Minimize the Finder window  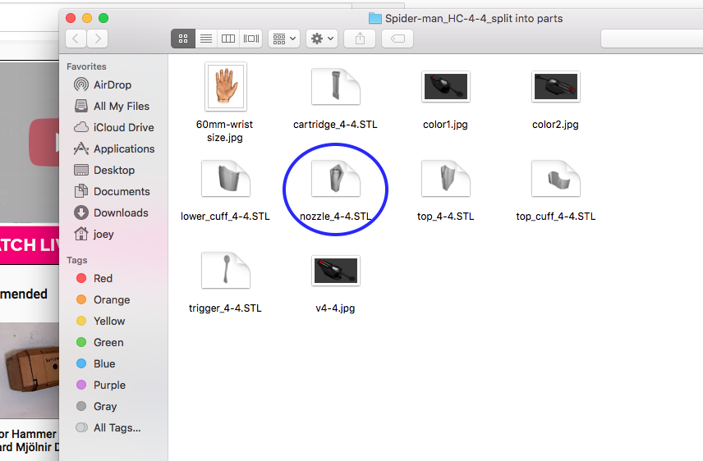(87, 18)
